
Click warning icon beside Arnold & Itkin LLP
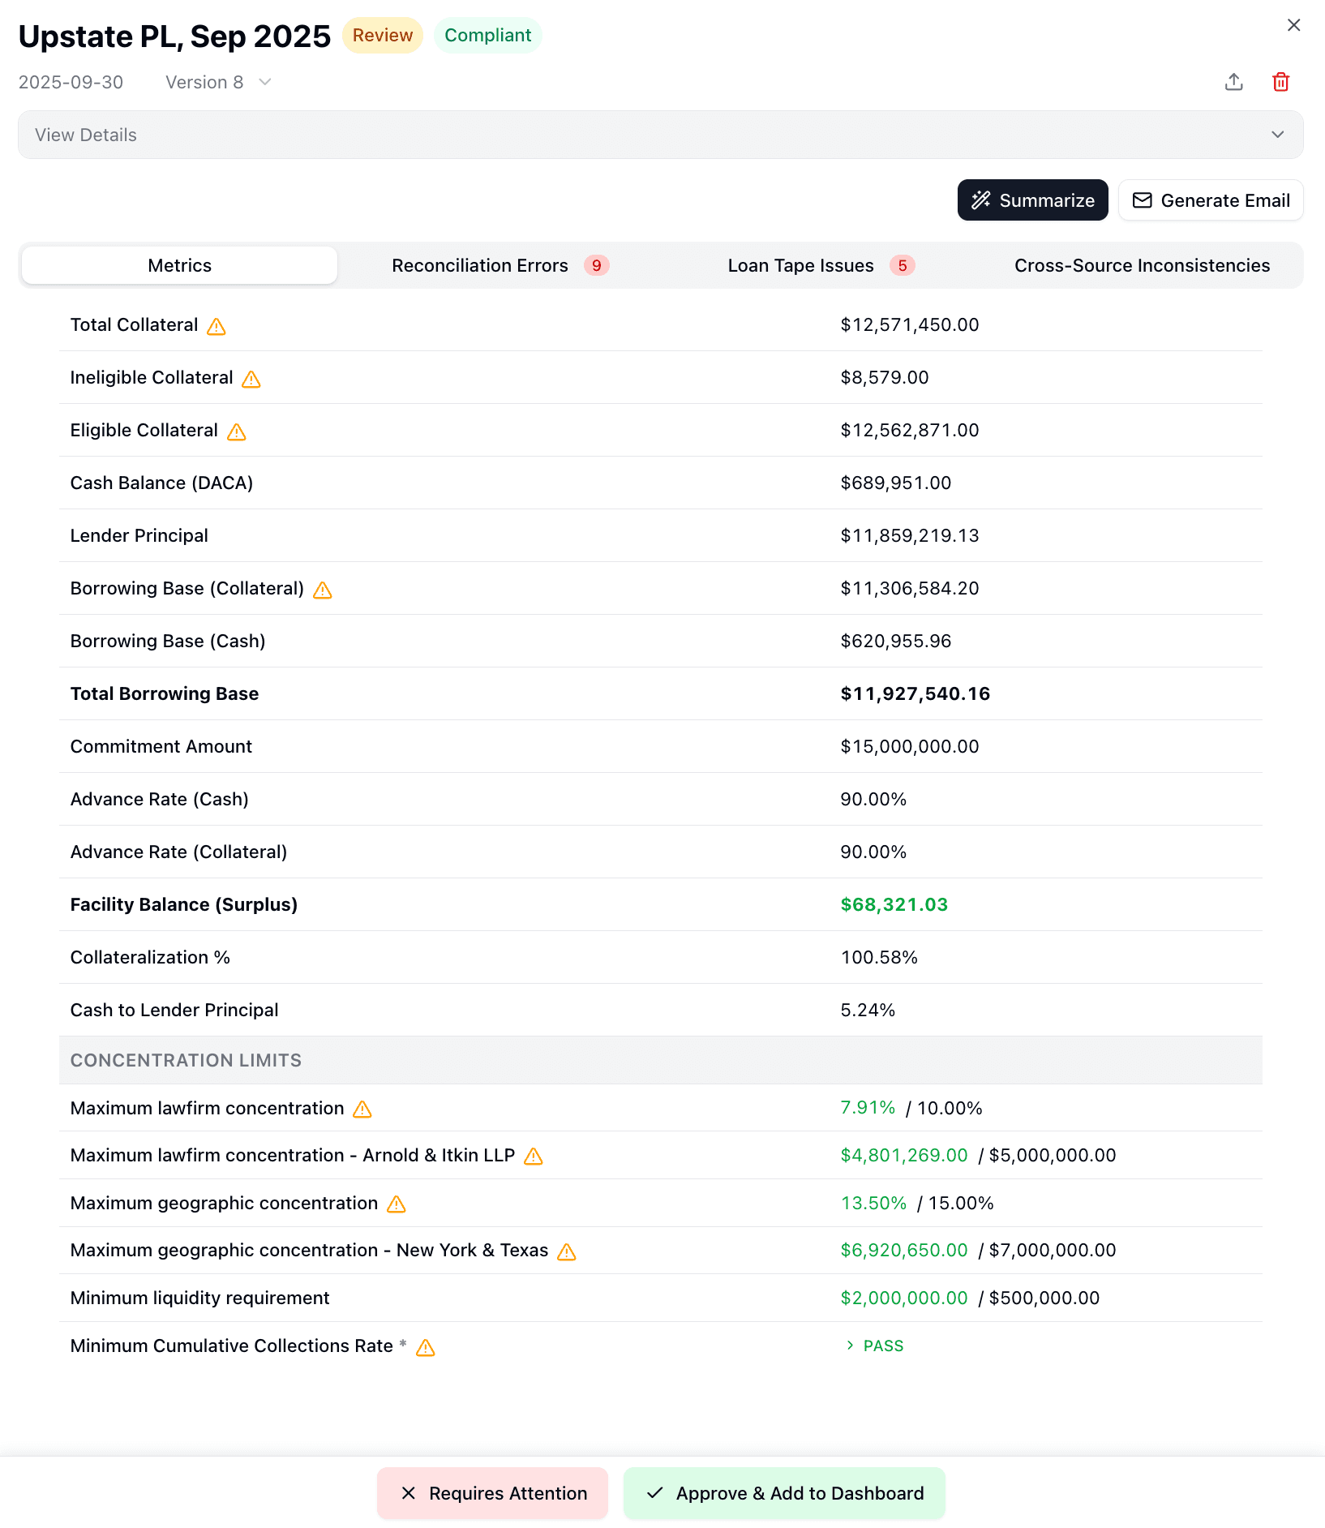click(x=534, y=1157)
